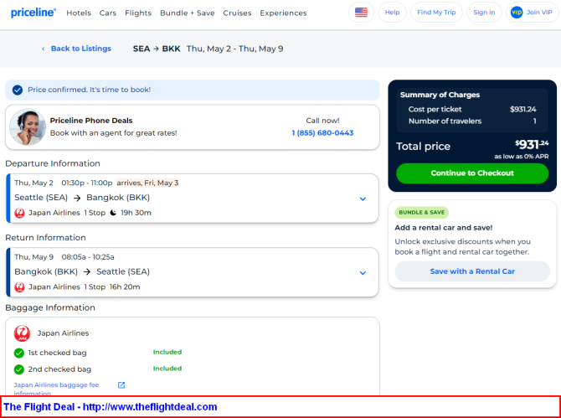Click the "Summary of Charges" heading
This screenshot has height=418, width=561.
440,95
